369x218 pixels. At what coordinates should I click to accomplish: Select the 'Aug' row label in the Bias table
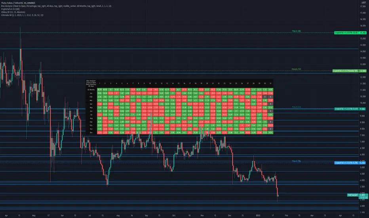point(91,118)
